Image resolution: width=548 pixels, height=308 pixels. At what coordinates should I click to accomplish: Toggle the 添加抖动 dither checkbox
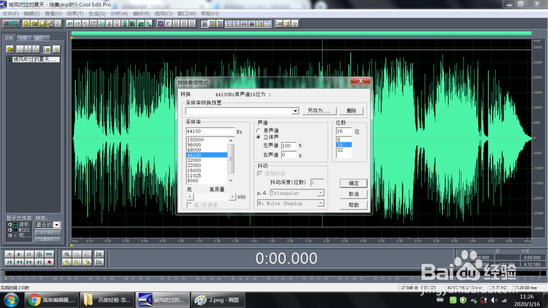click(x=260, y=173)
